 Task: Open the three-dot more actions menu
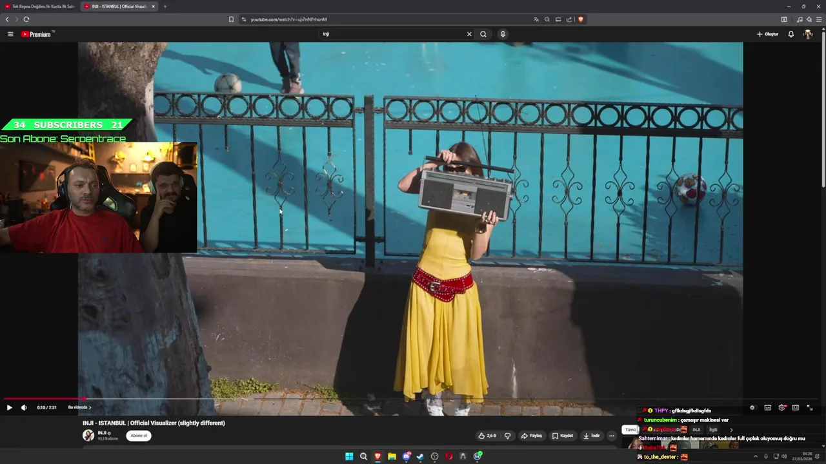[x=612, y=436]
